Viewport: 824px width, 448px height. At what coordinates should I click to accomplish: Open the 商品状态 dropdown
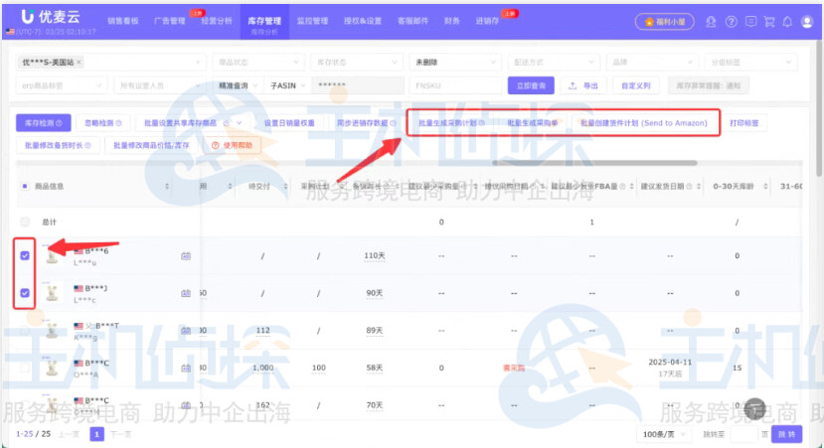(258, 62)
